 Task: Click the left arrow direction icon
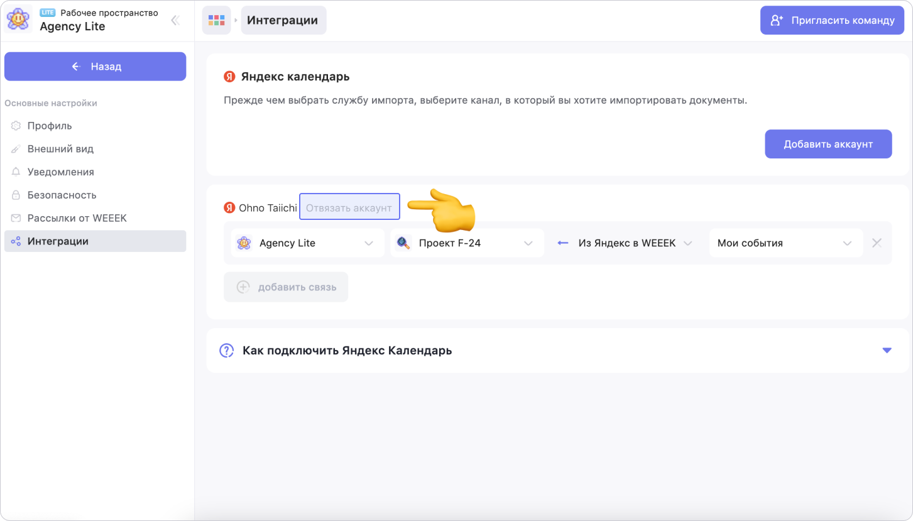coord(563,243)
